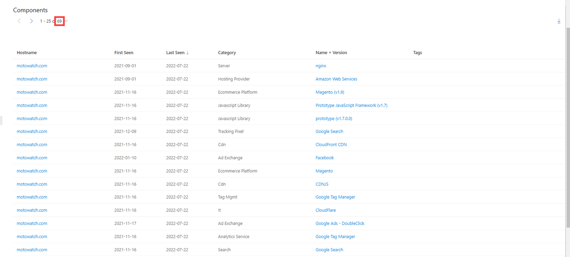The height and width of the screenshot is (257, 570).
Task: Open Google Search link in Search category row
Action: (330, 250)
